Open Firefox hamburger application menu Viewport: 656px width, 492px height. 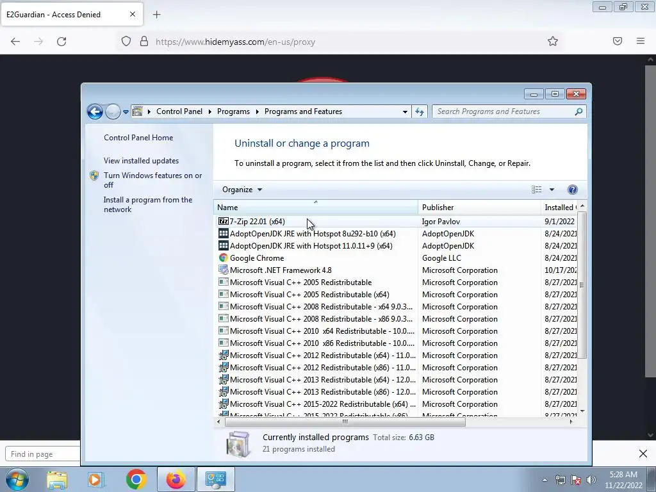click(641, 41)
